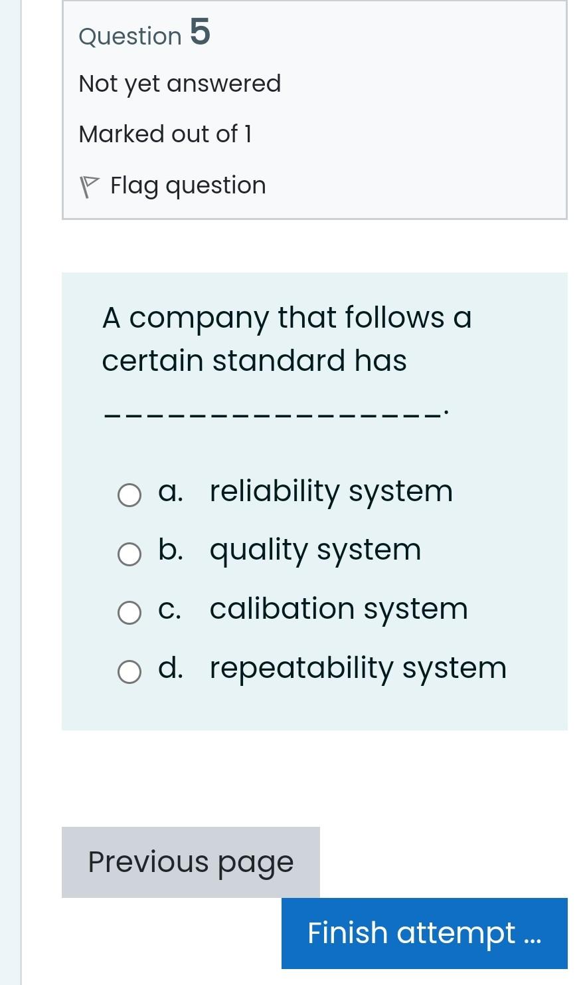Choose the answer 'quality system'
The width and height of the screenshot is (587, 985).
(315, 550)
